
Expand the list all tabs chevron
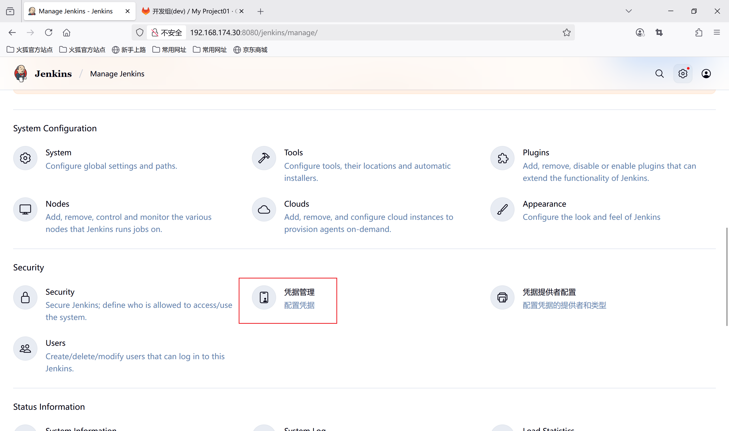tap(629, 11)
